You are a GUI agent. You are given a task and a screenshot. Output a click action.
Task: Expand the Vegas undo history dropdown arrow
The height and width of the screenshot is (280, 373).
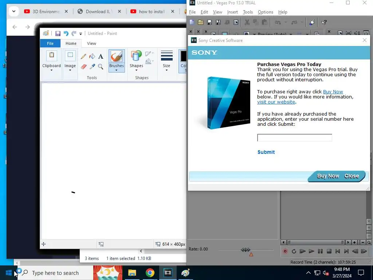[x=286, y=22]
